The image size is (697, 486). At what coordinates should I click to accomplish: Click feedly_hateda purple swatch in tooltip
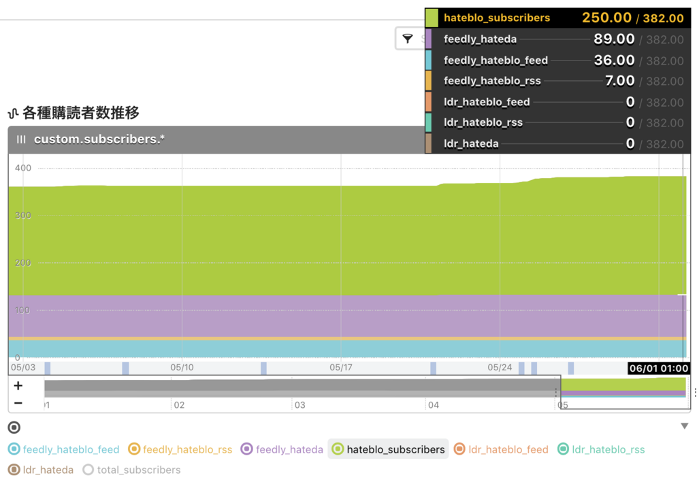(x=429, y=39)
